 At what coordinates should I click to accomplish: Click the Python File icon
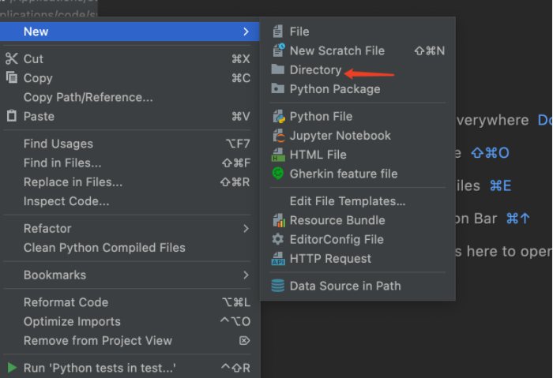[x=278, y=117]
